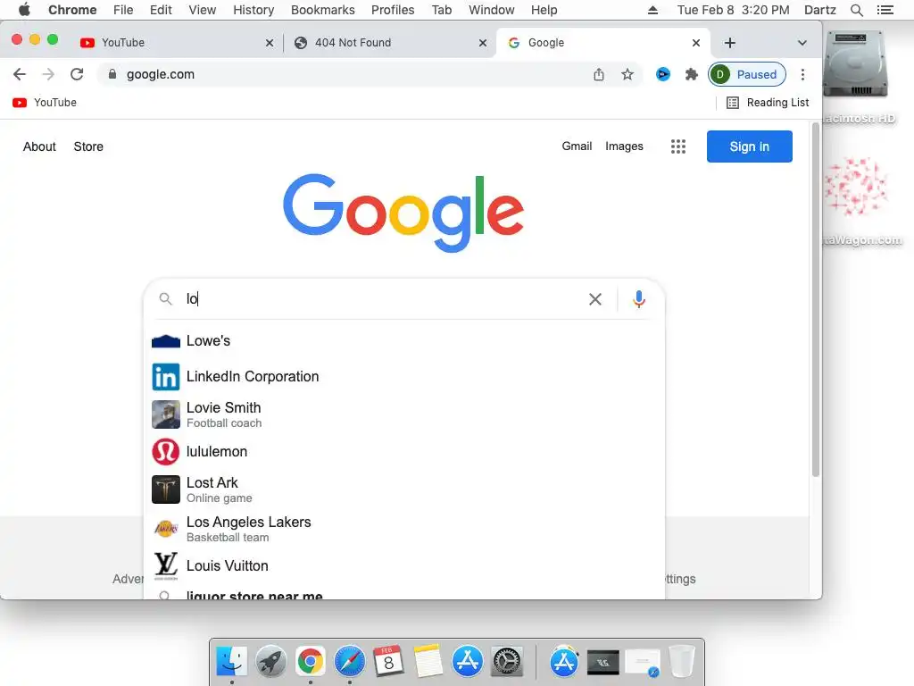Open the Store link
This screenshot has height=686, width=914.
pyautogui.click(x=88, y=146)
